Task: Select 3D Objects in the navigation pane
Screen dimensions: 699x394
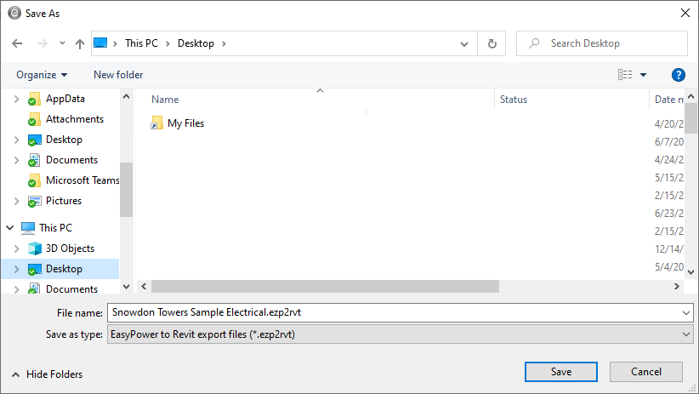Action: (x=70, y=248)
